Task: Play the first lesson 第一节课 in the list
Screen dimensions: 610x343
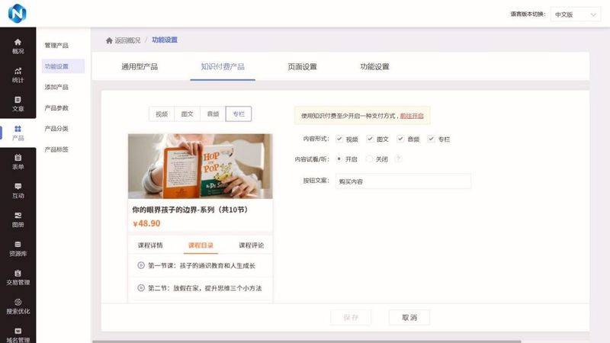Action: coord(141,265)
